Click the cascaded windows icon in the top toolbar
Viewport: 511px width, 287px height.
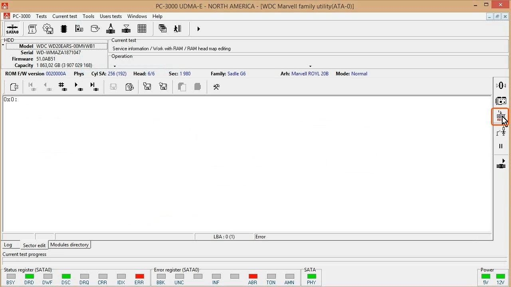pyautogui.click(x=162, y=29)
